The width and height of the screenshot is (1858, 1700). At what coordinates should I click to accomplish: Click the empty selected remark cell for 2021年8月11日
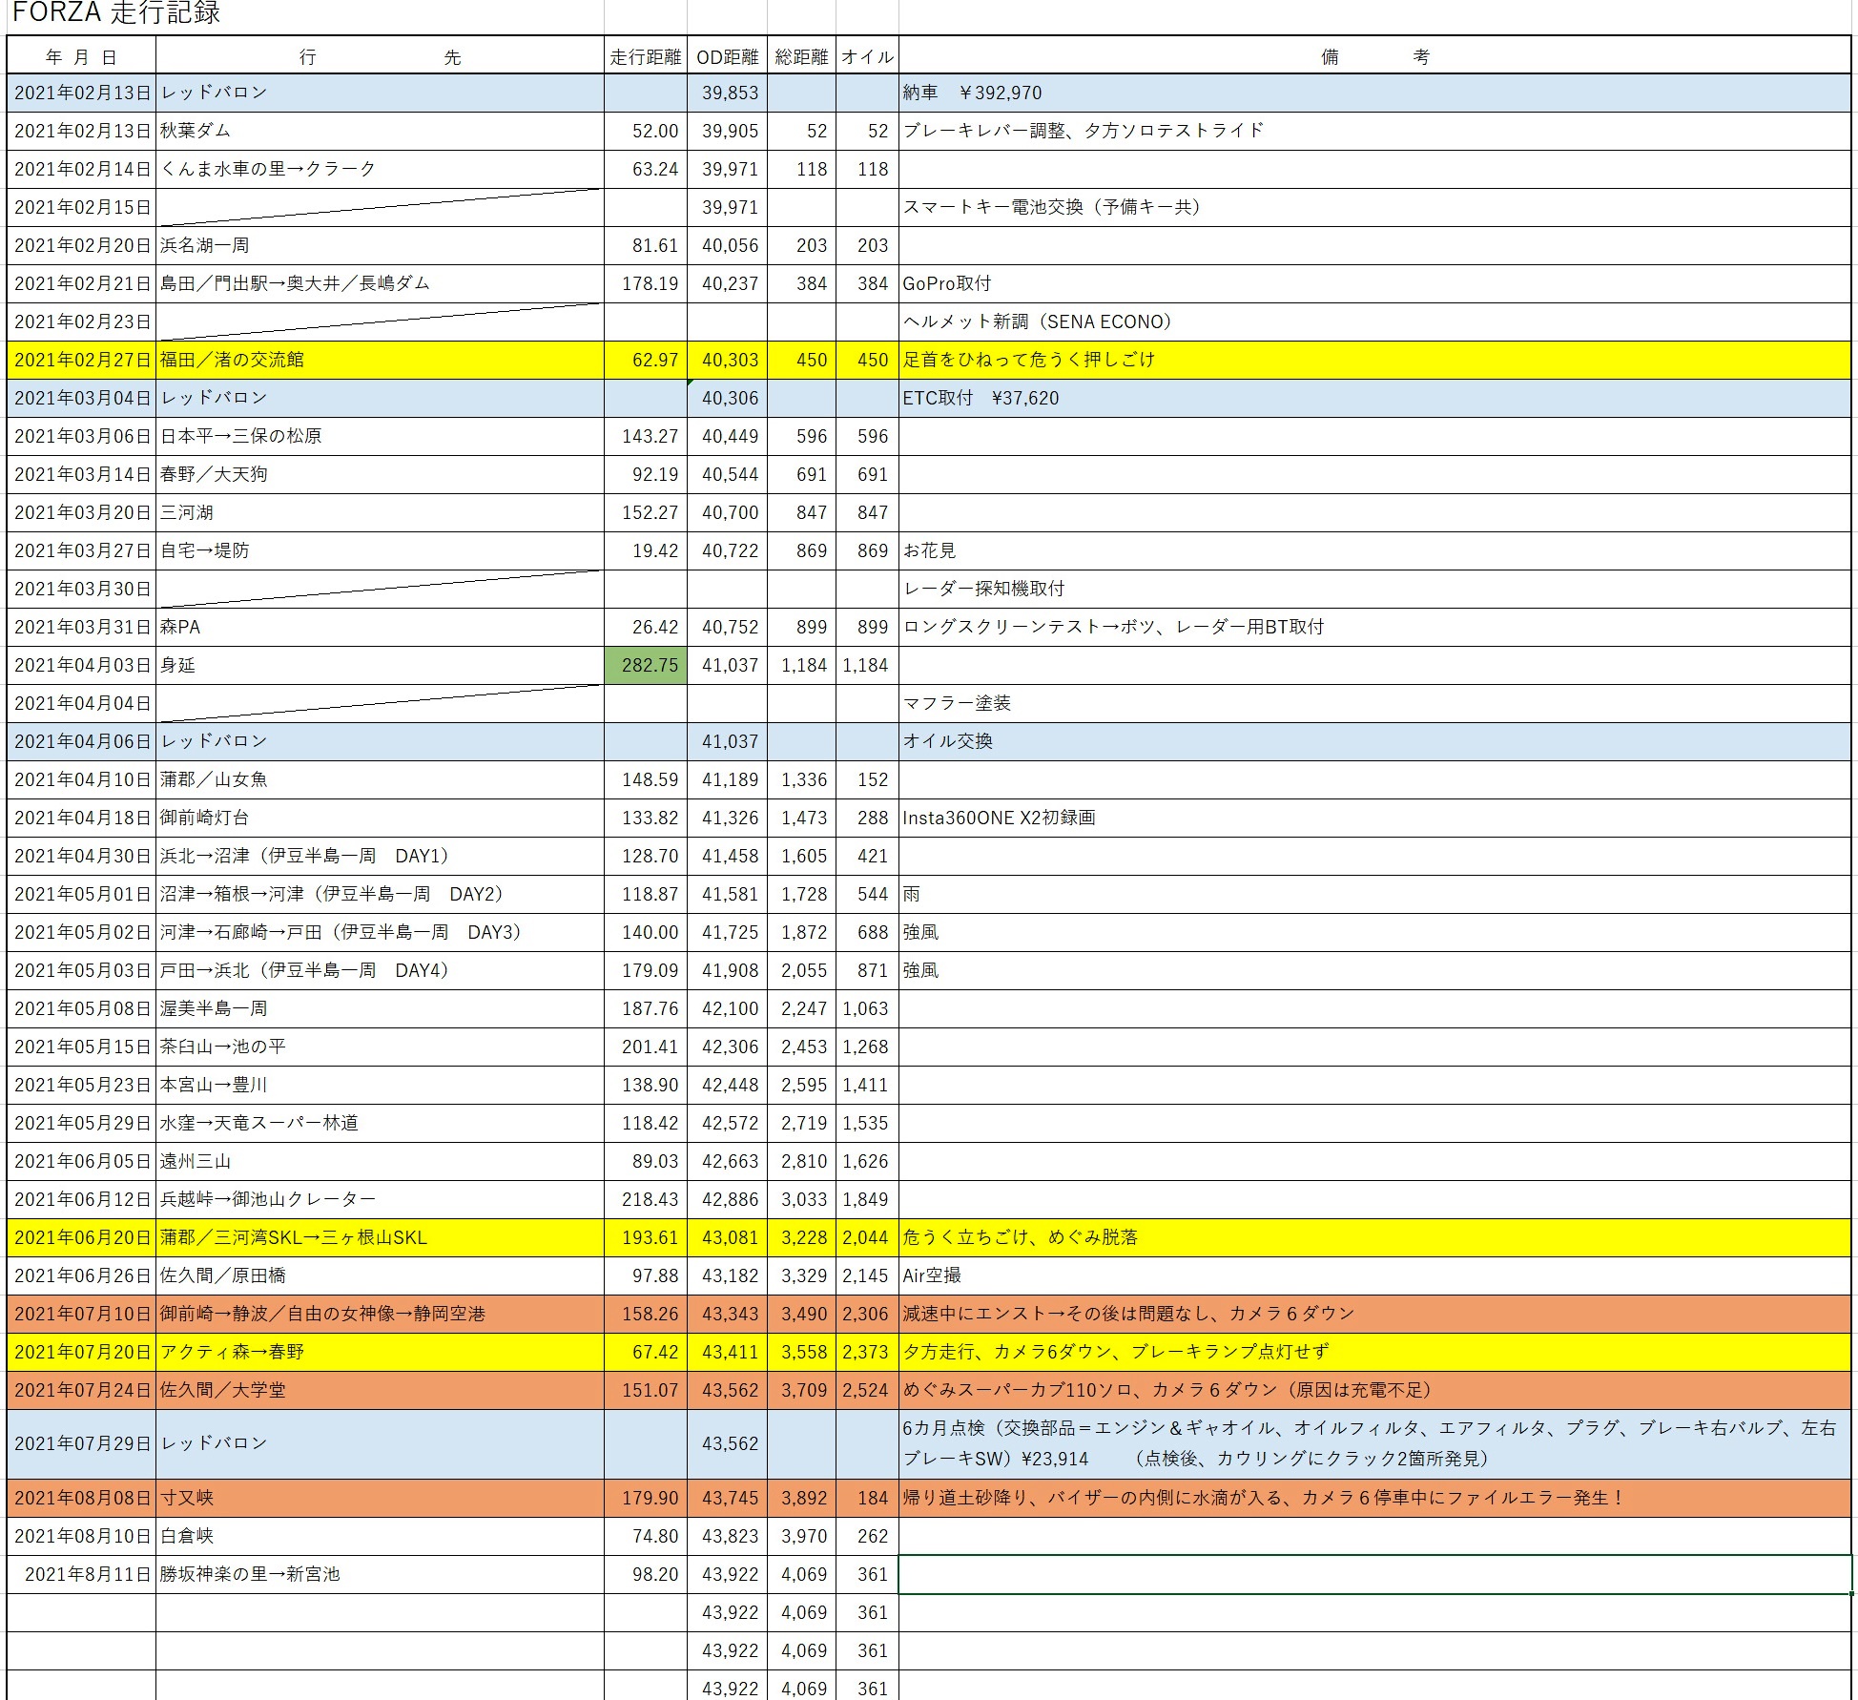pos(1373,1574)
